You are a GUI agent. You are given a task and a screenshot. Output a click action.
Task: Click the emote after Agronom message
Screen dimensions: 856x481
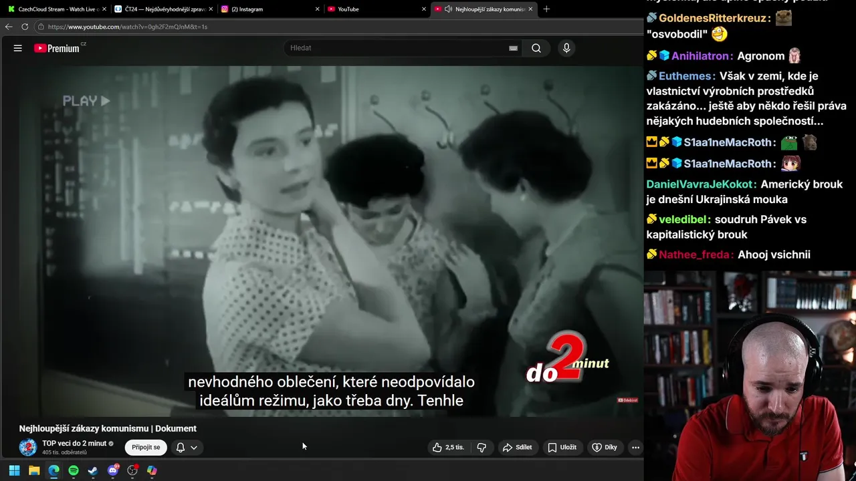click(794, 55)
